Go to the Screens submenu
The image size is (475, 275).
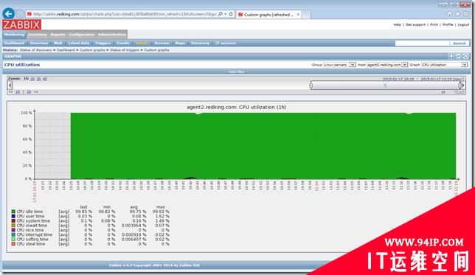tap(162, 43)
